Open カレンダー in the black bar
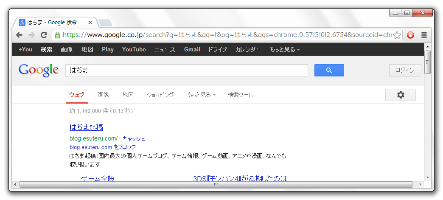 point(249,50)
